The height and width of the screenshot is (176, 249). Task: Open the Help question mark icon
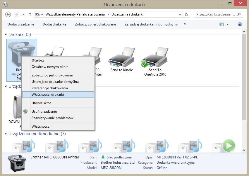pos(240,24)
